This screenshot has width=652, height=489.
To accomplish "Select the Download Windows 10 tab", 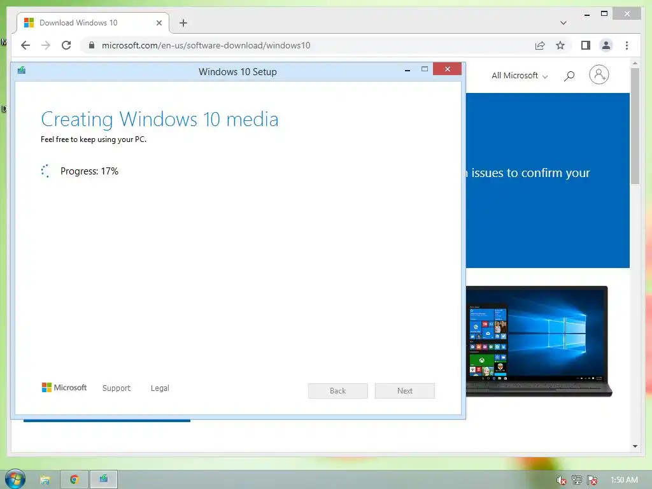I will [x=92, y=23].
